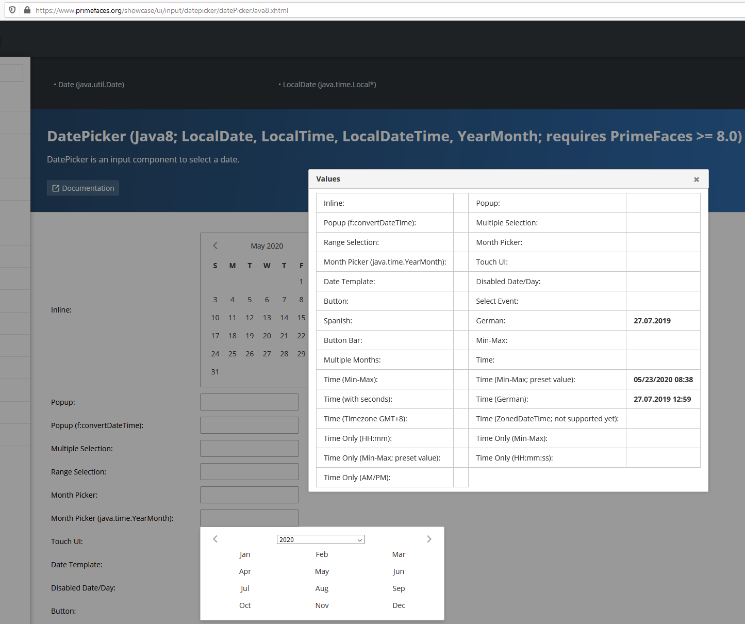This screenshot has width=745, height=624.
Task: Click the external-link icon on the Documentation button
Action: point(55,188)
